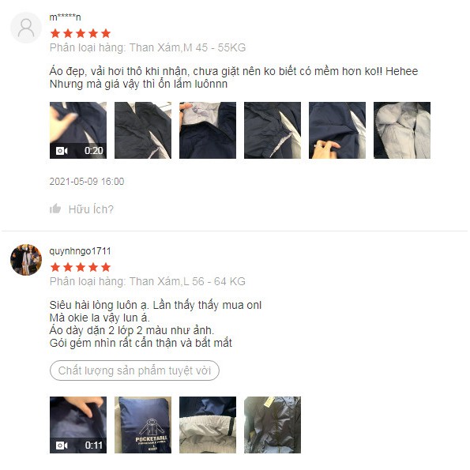Open quynhngo1711's profile avatar
Viewport: 470px width, 470px height.
click(x=26, y=260)
